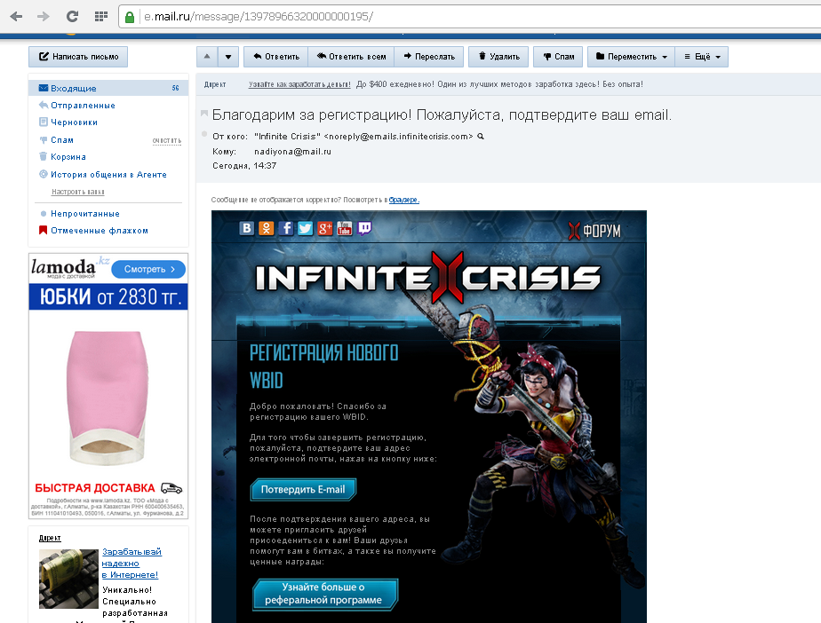
Task: Reload the page with the refresh icon
Action: coord(72,16)
